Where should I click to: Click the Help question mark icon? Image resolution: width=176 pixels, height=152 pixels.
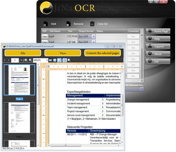tap(150, 38)
